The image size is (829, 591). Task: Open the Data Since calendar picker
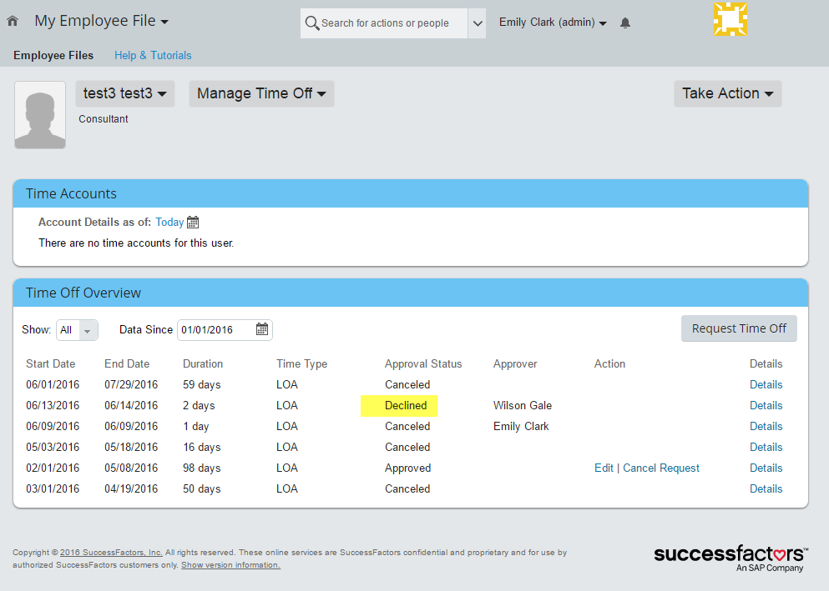coord(261,329)
